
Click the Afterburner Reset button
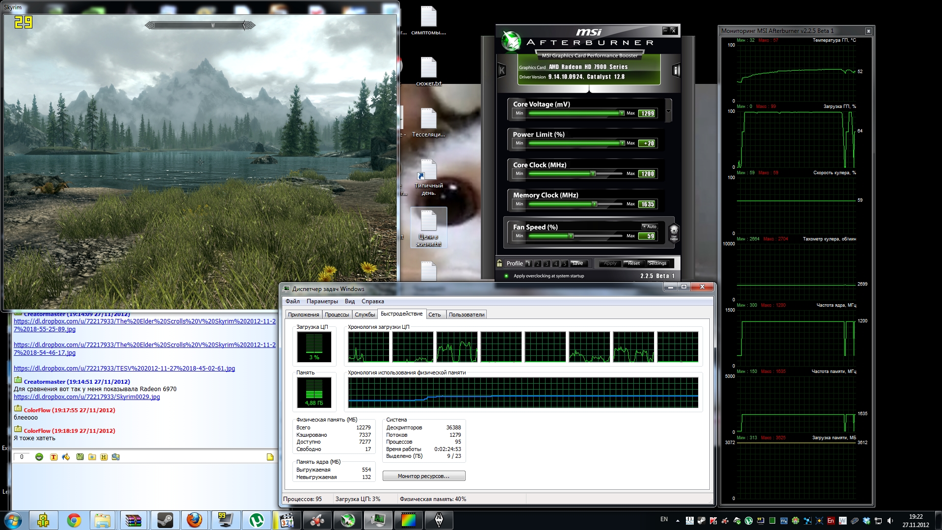634,264
